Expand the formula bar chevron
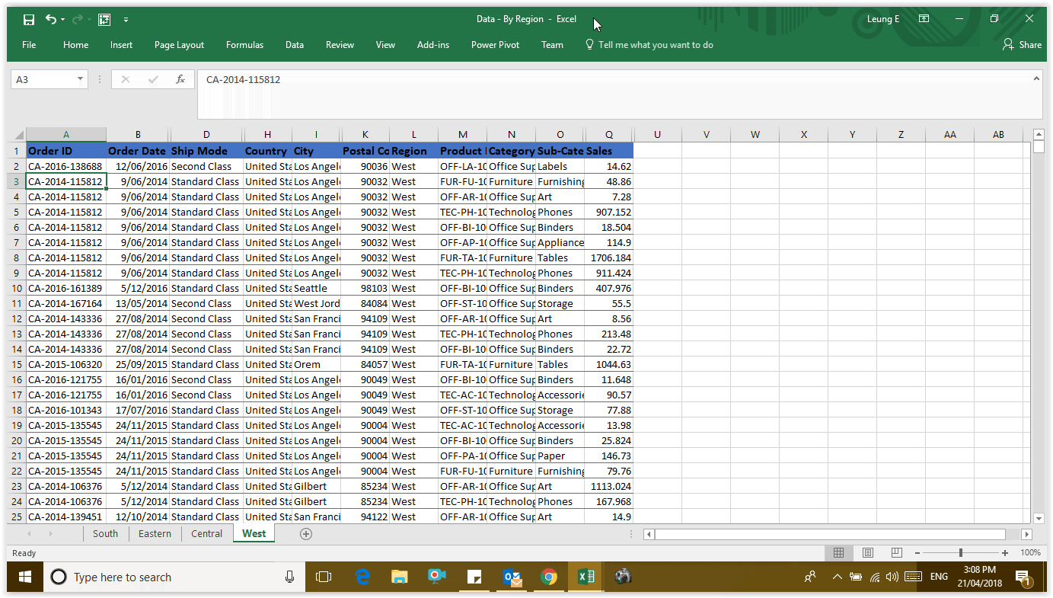1053x598 pixels. click(x=1036, y=78)
